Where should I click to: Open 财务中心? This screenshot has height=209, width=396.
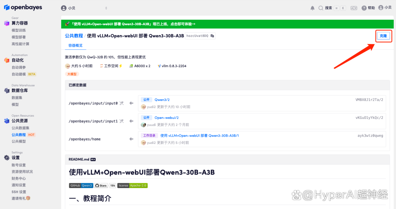[x=19, y=179]
